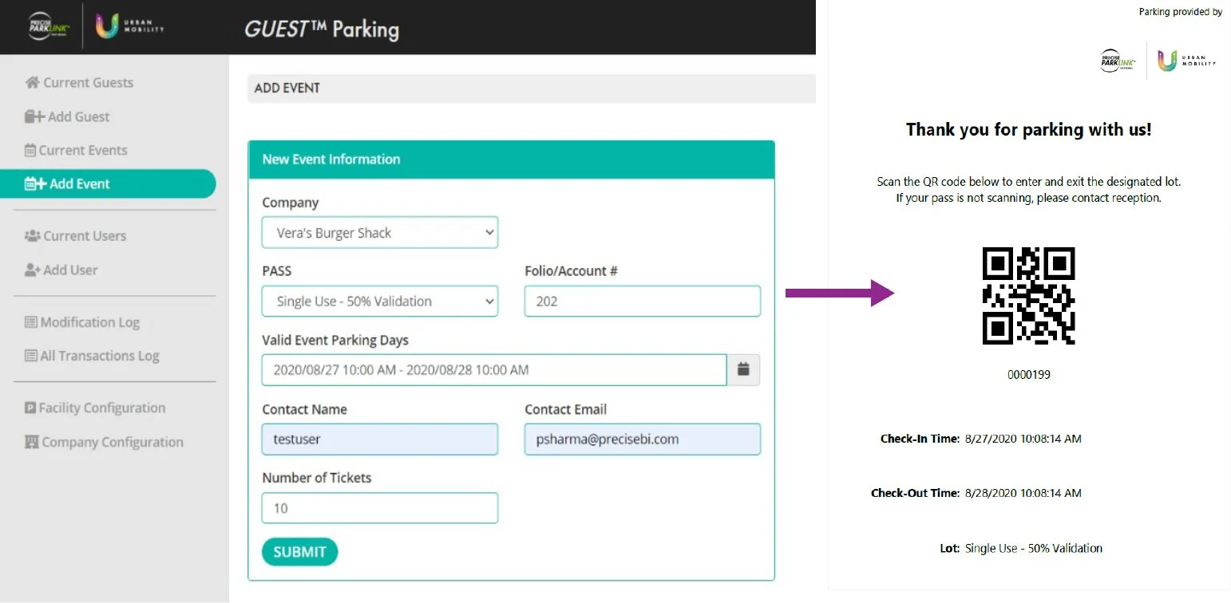The image size is (1231, 603).
Task: Click the Precise ParkLink logo in header
Action: tap(49, 26)
